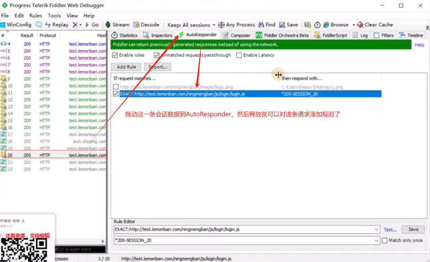Toggle Unmatched requests passthrough checkbox
430x262 pixels.
pyautogui.click(x=157, y=55)
